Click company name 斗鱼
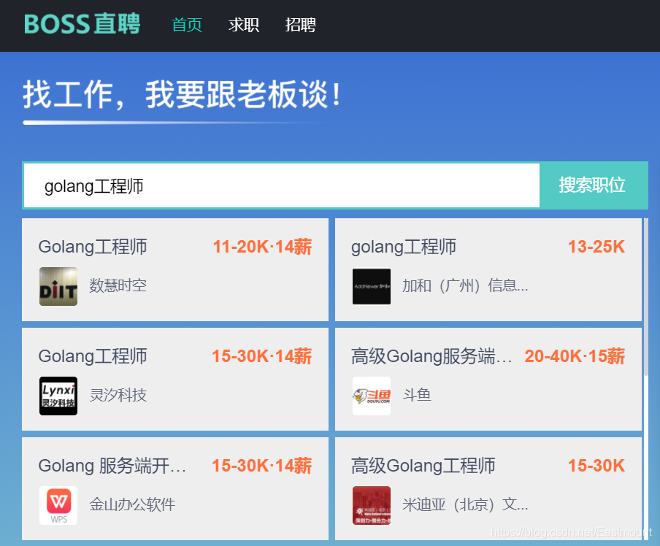The width and height of the screenshot is (660, 546). tap(417, 395)
